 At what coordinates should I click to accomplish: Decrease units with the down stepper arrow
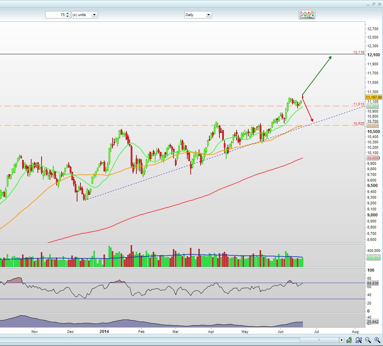(x=68, y=16)
